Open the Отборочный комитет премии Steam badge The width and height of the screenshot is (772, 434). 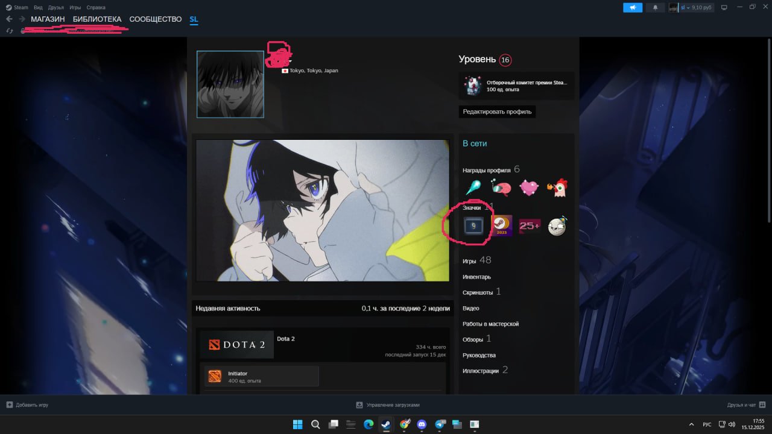[516, 86]
